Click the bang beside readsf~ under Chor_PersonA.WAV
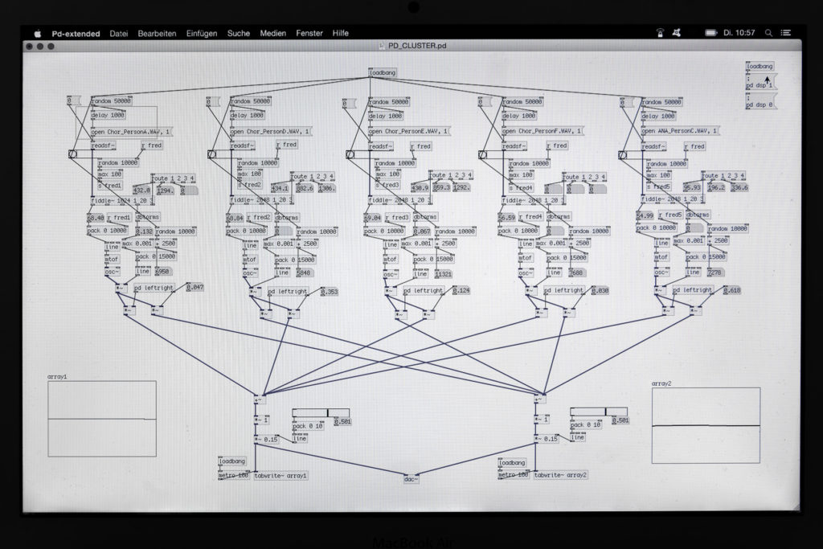The height and width of the screenshot is (549, 823). coord(72,154)
